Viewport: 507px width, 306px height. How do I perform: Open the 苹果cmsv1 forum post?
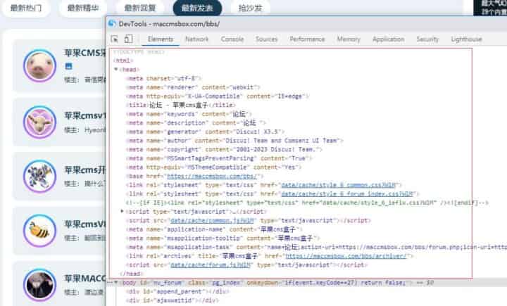point(85,115)
